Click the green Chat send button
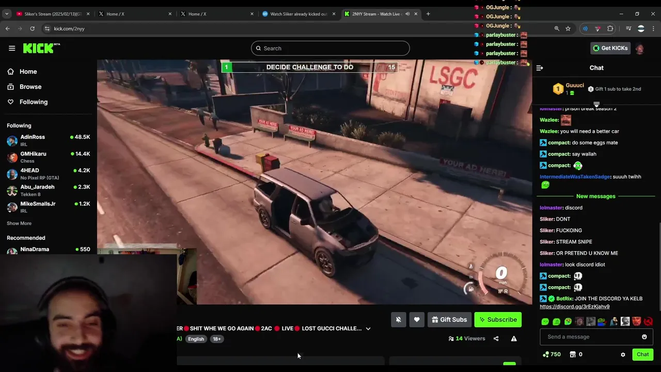 [x=642, y=354]
